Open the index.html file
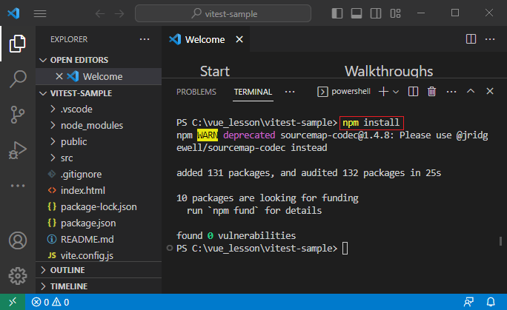 point(99,190)
